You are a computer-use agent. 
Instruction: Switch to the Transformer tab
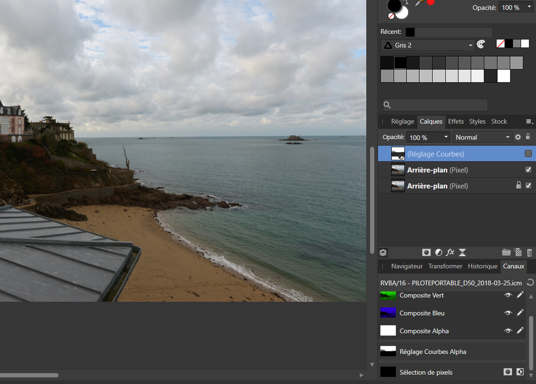(445, 266)
